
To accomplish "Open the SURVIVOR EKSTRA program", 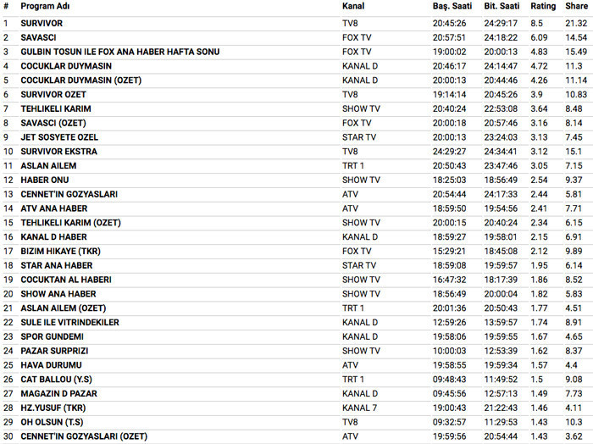I will click(x=58, y=152).
